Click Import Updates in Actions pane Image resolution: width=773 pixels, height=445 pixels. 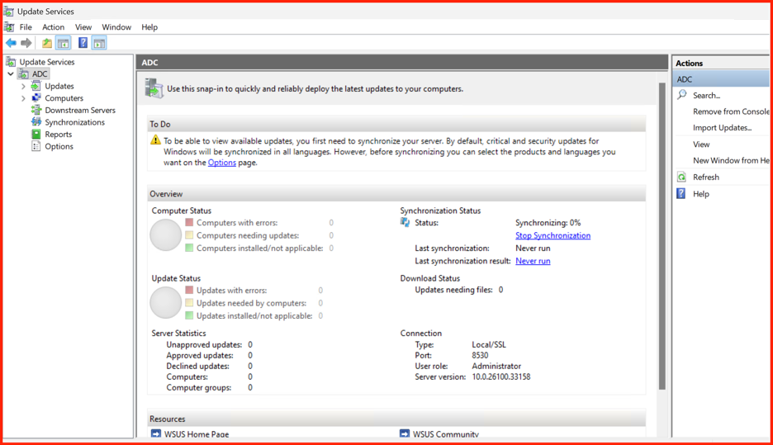coord(723,128)
